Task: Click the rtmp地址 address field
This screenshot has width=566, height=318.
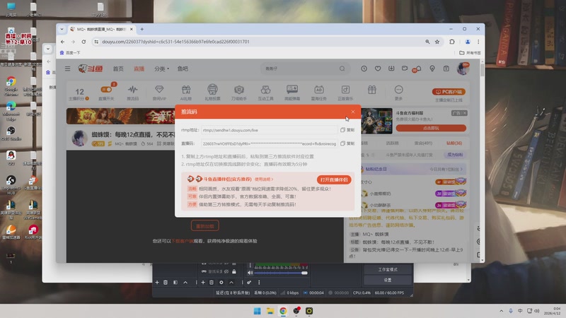Action: (270, 130)
